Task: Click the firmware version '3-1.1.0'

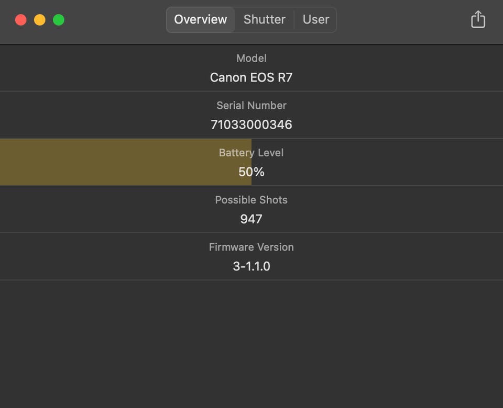Action: point(251,266)
